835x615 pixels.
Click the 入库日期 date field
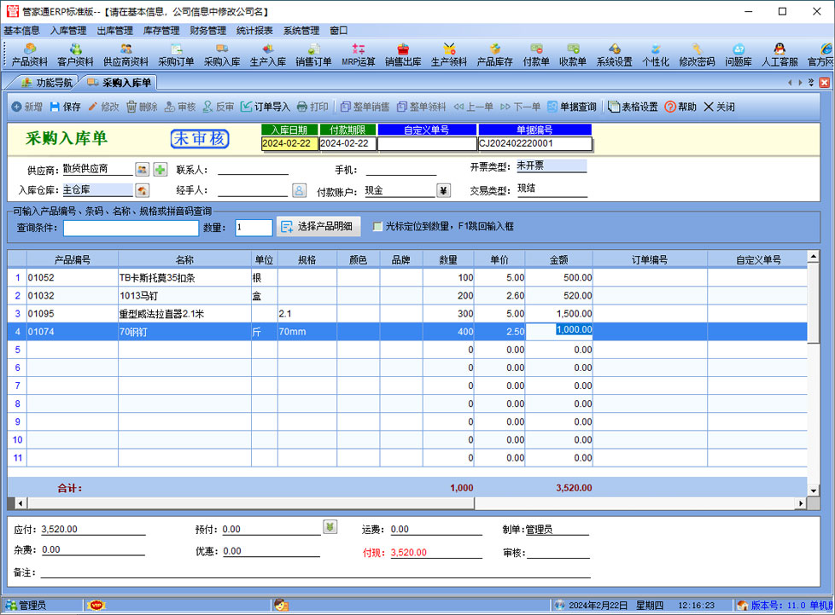(289, 143)
